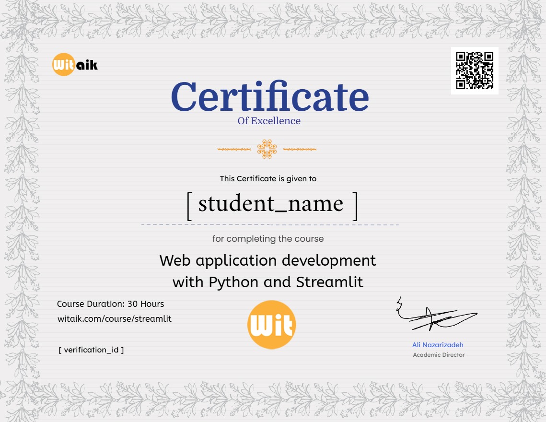Click the QR code image

tap(475, 71)
